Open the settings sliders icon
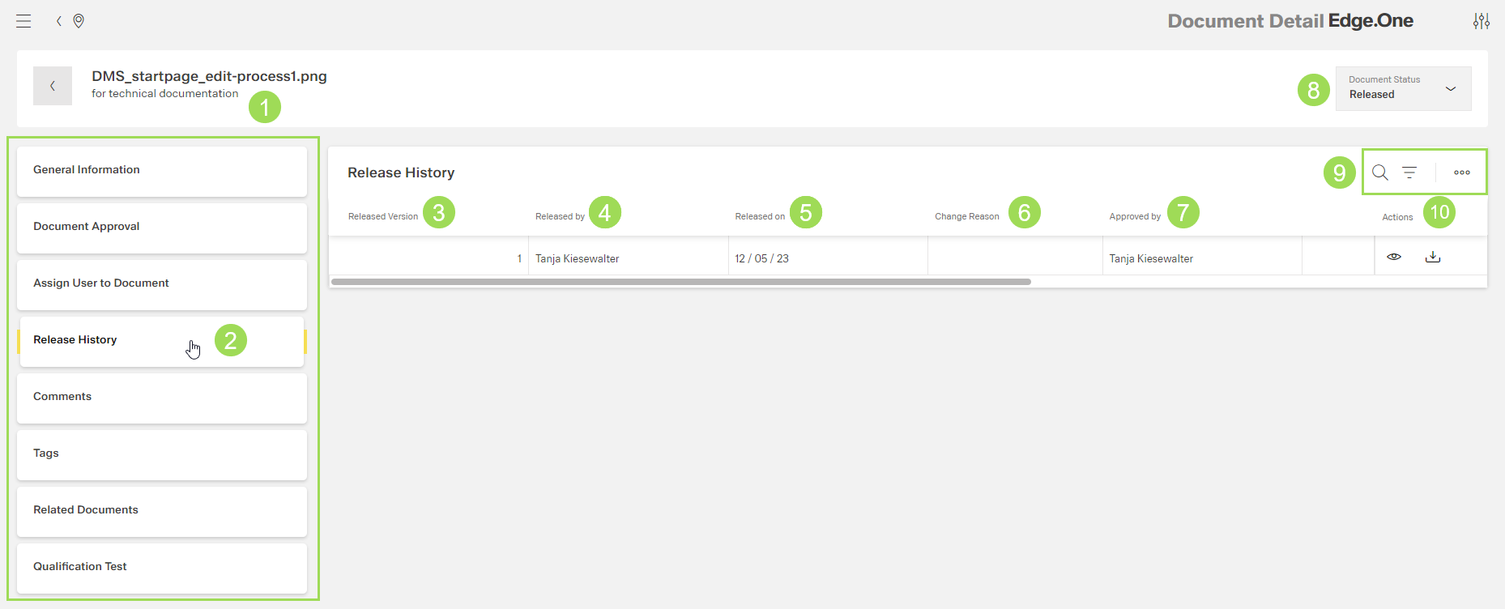This screenshot has width=1505, height=609. click(x=1481, y=21)
